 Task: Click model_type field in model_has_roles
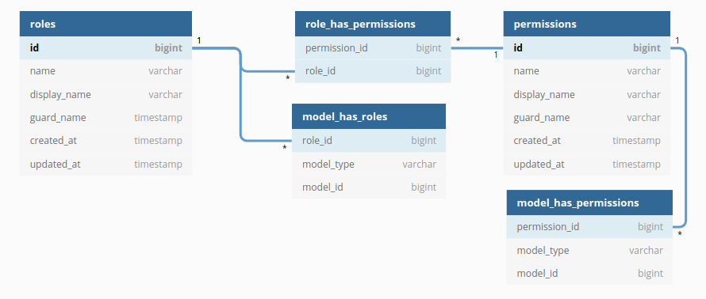click(x=369, y=164)
